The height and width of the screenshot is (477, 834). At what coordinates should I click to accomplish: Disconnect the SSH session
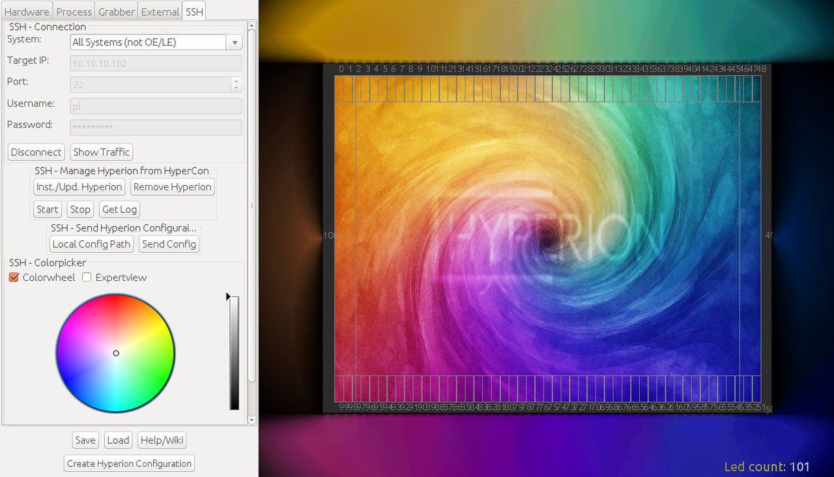tap(36, 152)
